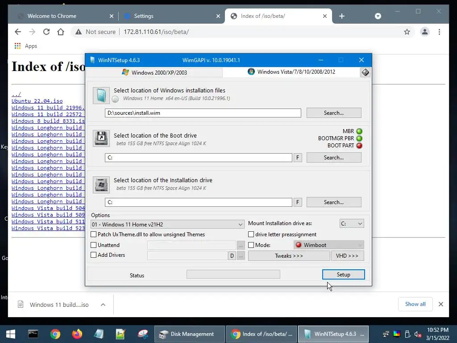Click the Installation drive icon

[x=101, y=184]
